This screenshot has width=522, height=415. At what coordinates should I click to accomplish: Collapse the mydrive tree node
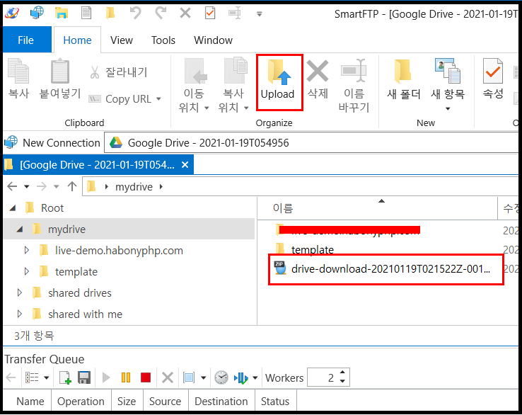[20, 229]
